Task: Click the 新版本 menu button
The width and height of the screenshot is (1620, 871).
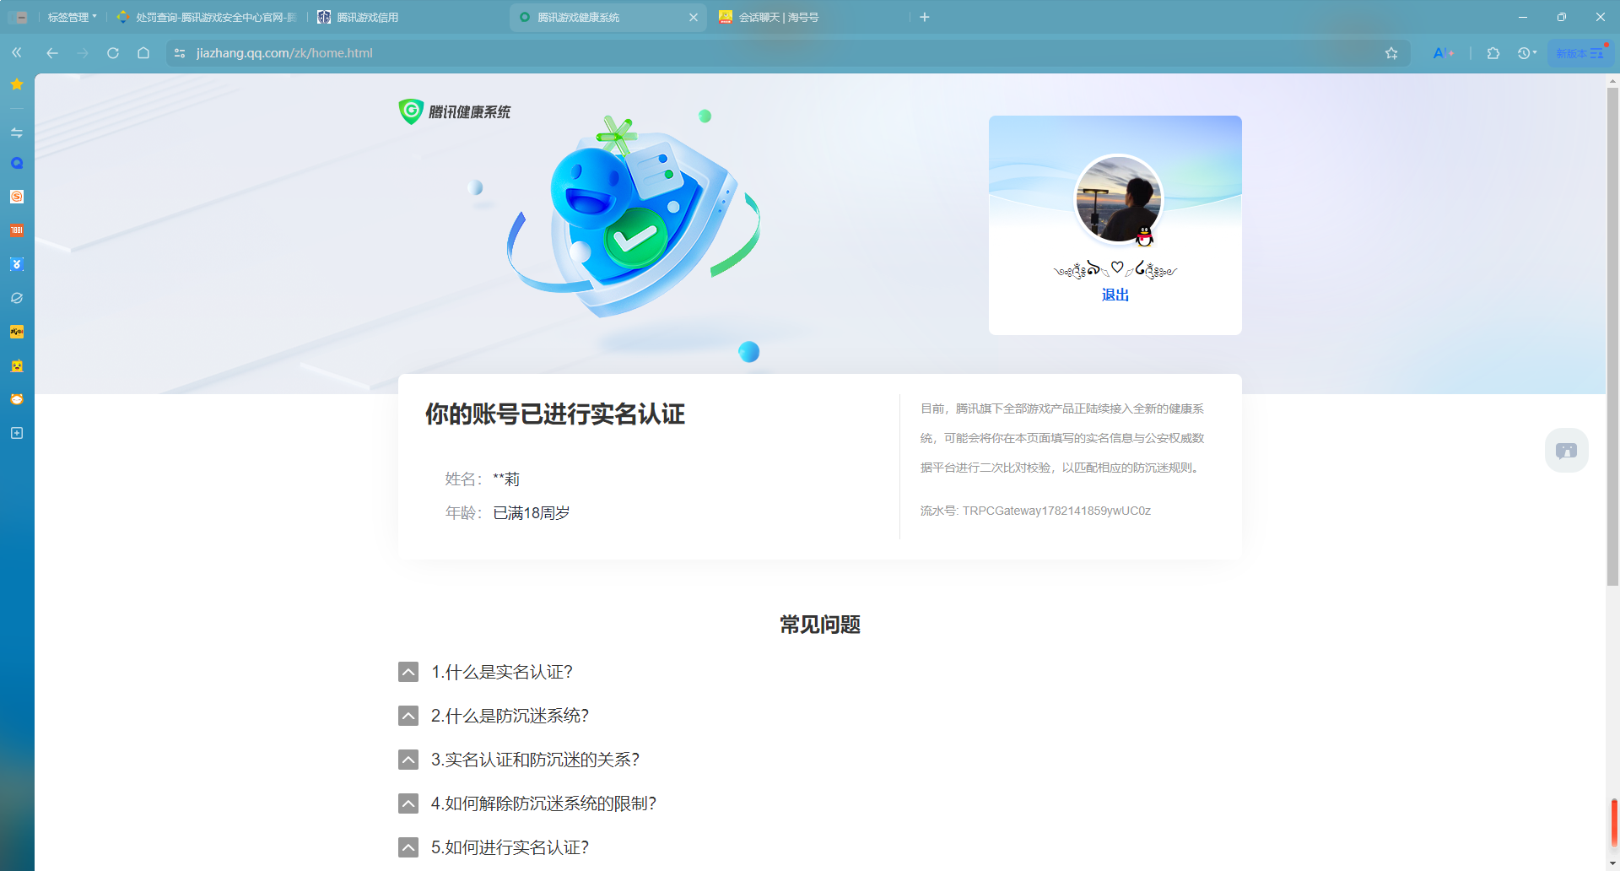Action: pos(1580,53)
